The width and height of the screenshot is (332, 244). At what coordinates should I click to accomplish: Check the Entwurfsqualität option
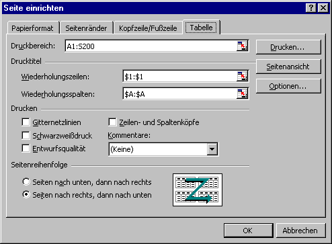coord(26,149)
